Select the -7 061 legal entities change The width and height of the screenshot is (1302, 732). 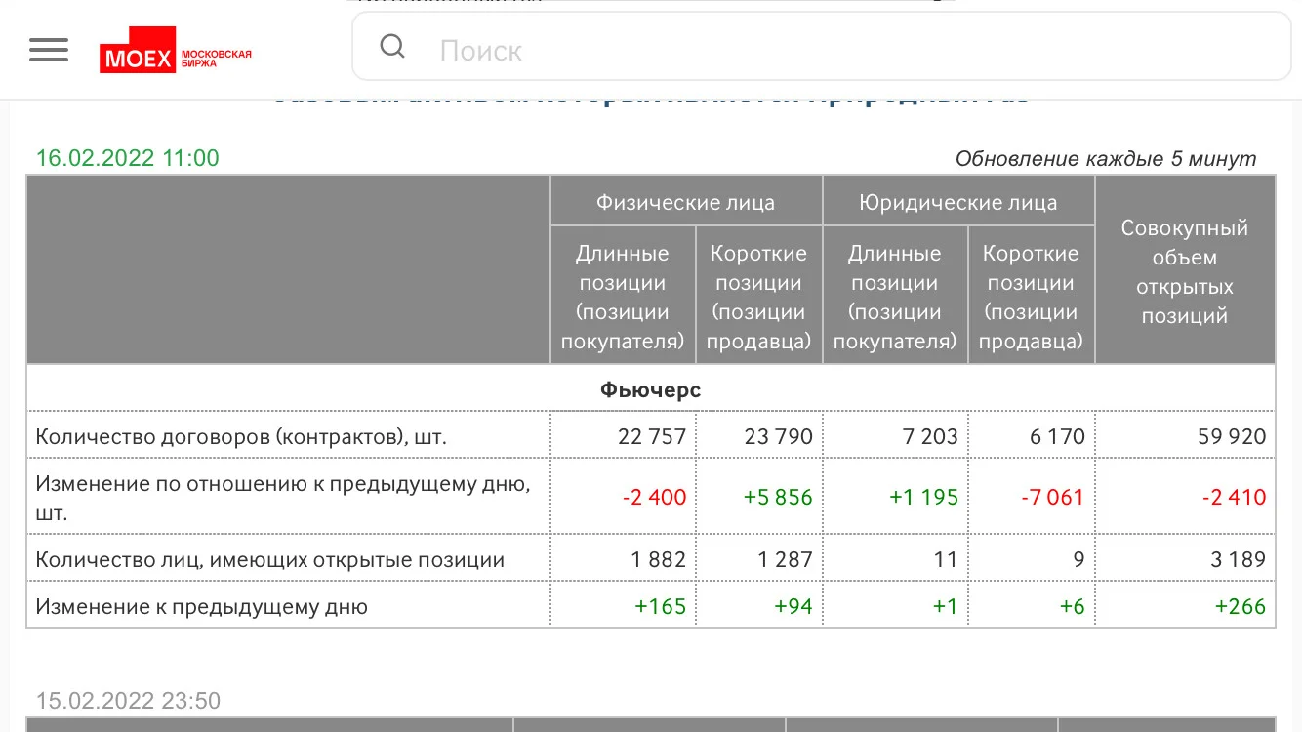tap(1053, 497)
